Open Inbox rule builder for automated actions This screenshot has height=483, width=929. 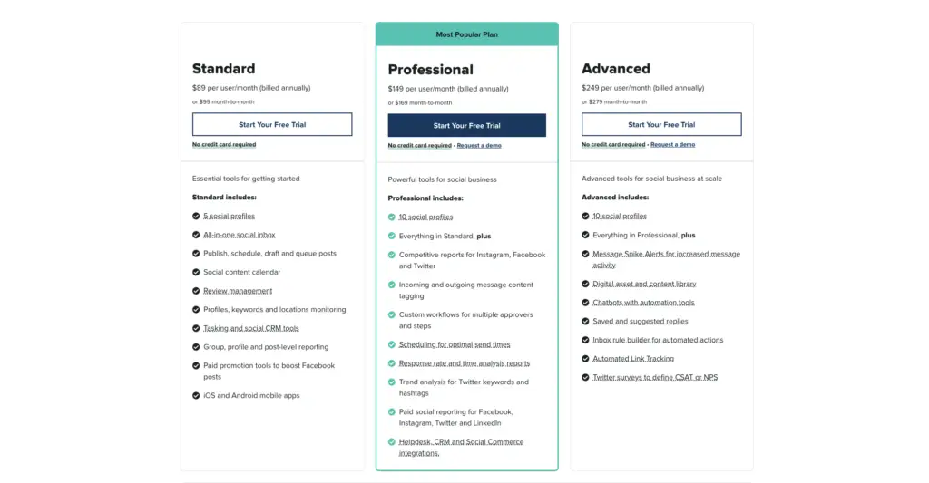(x=658, y=340)
